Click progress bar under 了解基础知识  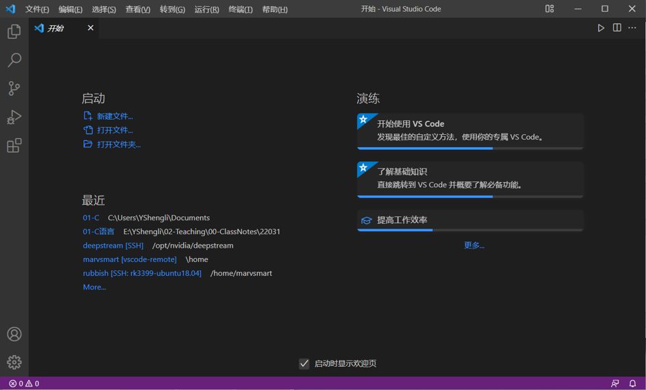tap(470, 196)
